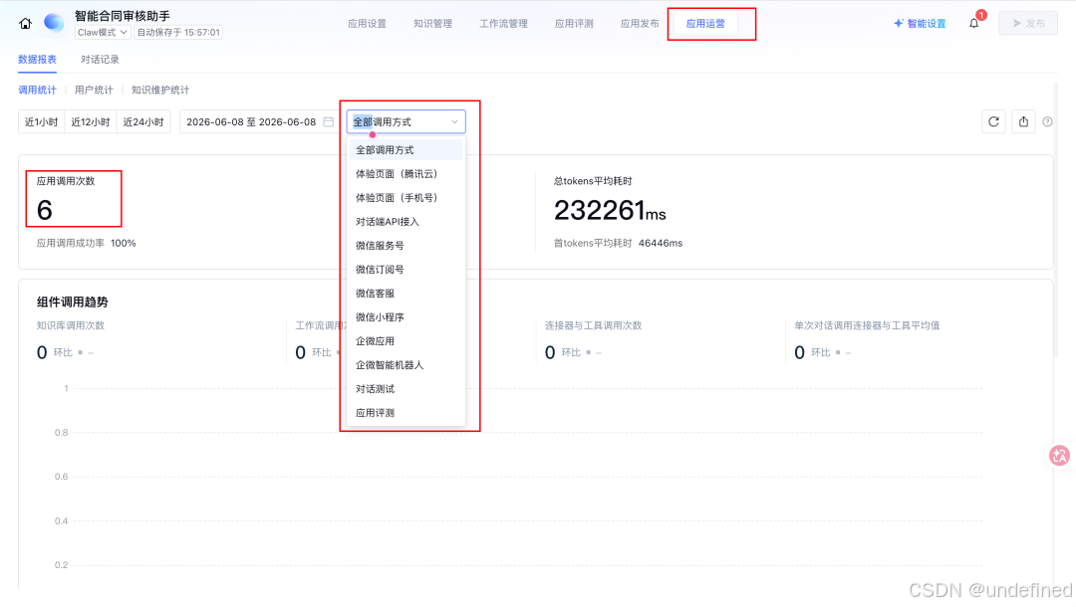Screen dimensions: 1076x607
Task: Expand the Claw模式 mode dropdown
Action: (102, 32)
